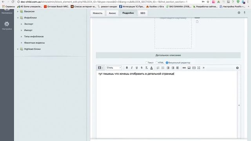
Task: Open the saved passwords key icon
Action: click(x=203, y=2)
